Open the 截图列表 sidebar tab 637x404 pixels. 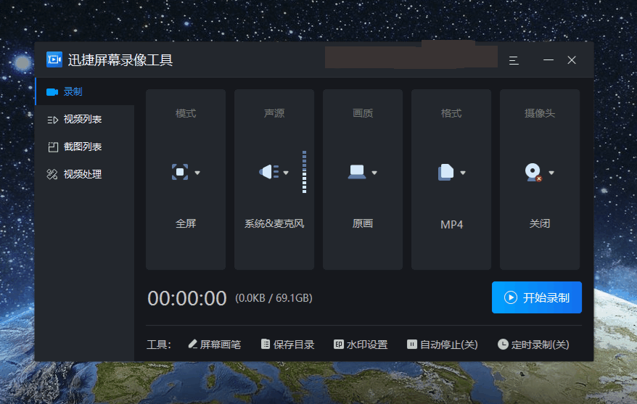pyautogui.click(x=84, y=147)
